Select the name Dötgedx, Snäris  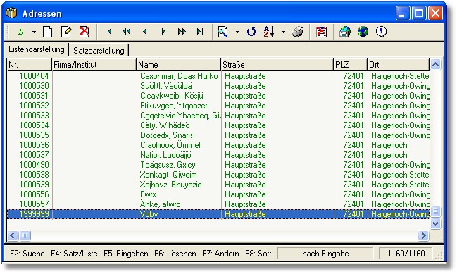[167, 135]
